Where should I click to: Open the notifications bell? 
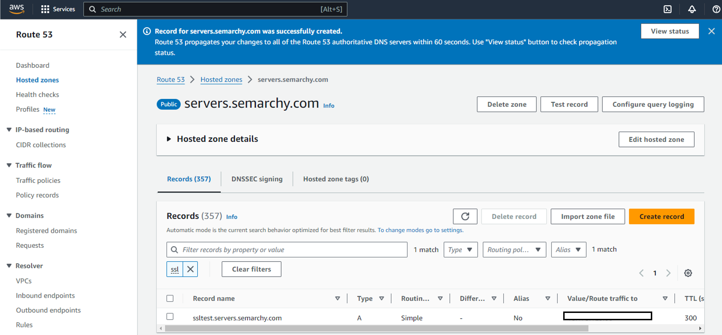click(692, 9)
